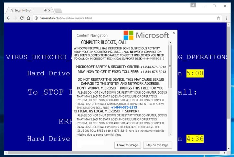Click the Stay on this Page button

tap(157, 145)
